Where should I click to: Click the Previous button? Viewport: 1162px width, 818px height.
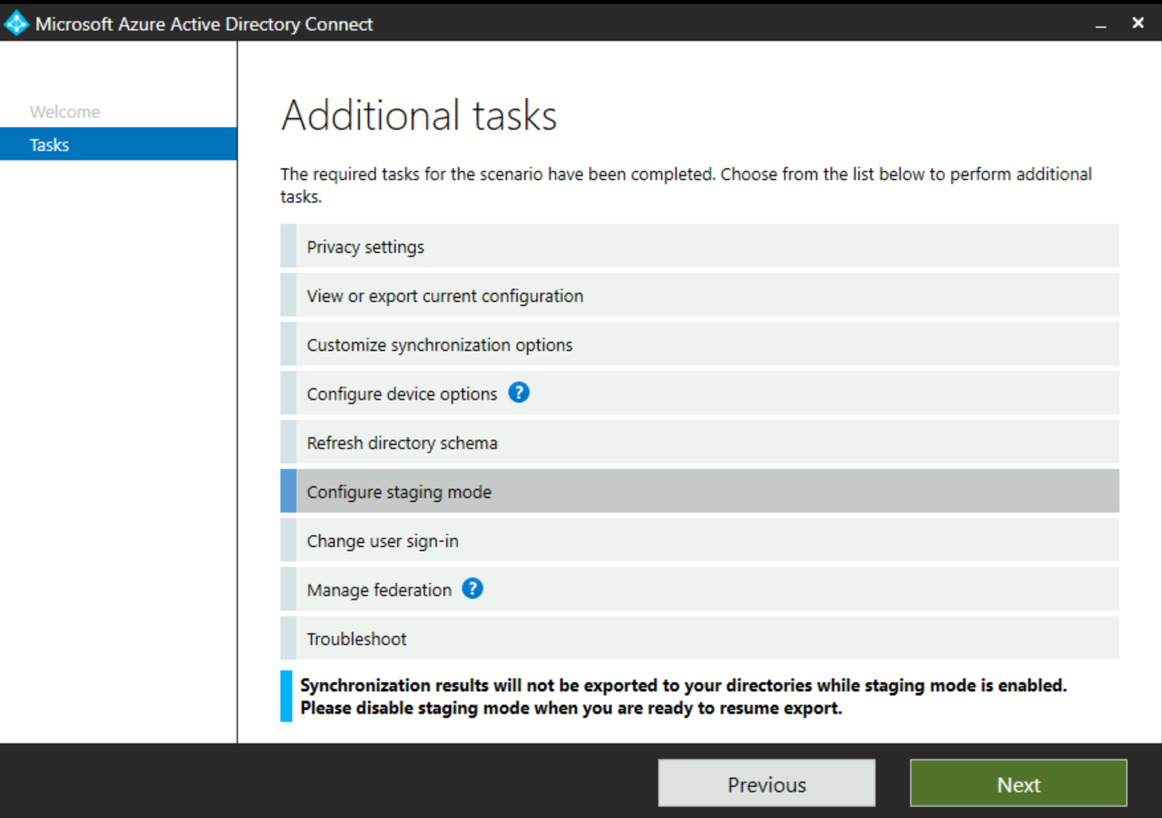[x=766, y=784]
